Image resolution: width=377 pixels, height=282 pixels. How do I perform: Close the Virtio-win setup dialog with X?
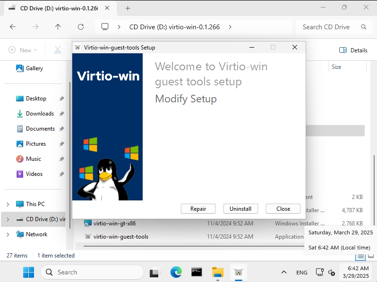point(295,47)
